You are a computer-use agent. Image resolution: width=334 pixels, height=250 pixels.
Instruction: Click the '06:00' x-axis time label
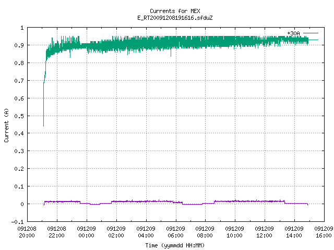click(x=175, y=235)
